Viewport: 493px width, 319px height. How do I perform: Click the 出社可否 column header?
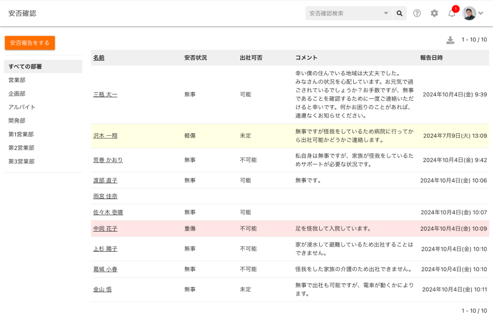click(x=251, y=58)
